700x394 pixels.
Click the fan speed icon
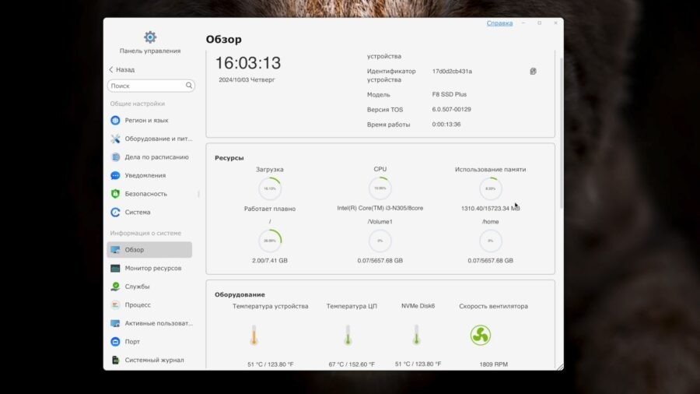click(481, 335)
